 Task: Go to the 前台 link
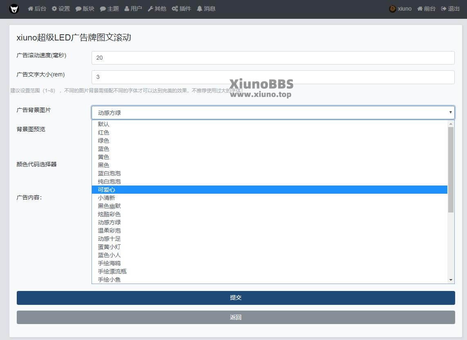point(427,9)
